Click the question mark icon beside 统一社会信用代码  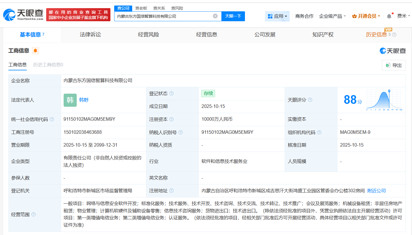click(52, 119)
